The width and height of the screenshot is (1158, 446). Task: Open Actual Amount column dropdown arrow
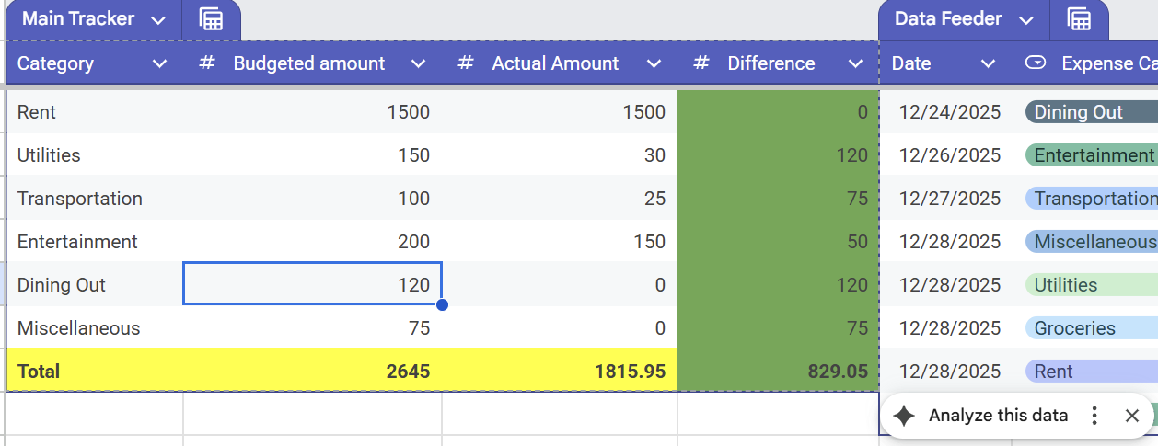[654, 63]
